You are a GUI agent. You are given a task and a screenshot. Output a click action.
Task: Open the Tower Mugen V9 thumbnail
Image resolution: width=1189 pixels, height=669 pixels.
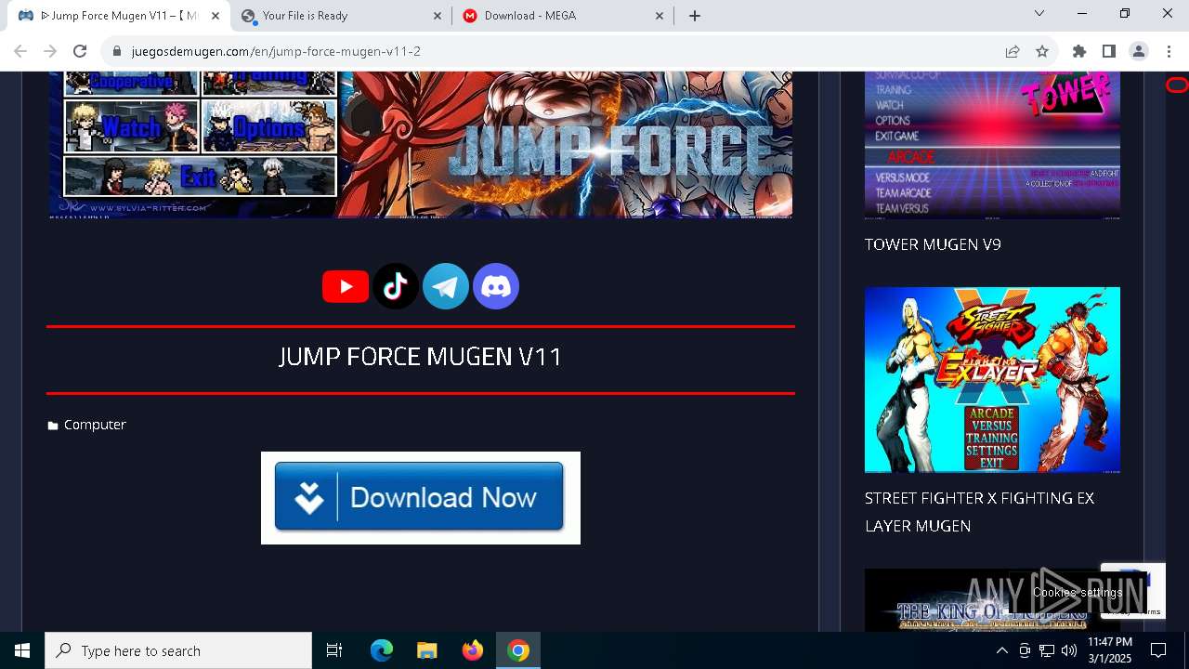pos(992,145)
